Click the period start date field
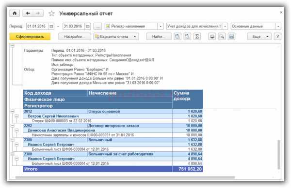Viewport: 291px width, 188px height. point(37,27)
